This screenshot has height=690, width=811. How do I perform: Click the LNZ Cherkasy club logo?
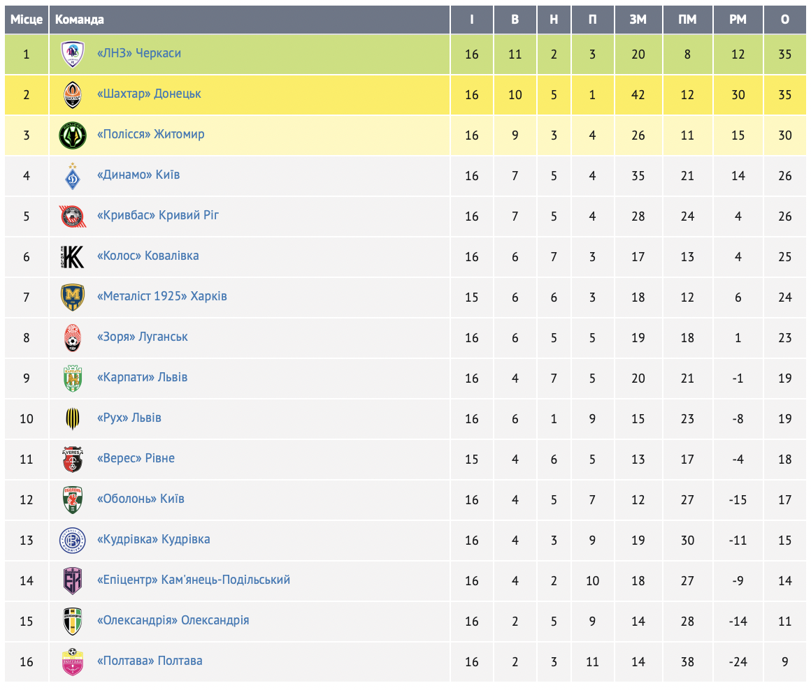pyautogui.click(x=73, y=54)
